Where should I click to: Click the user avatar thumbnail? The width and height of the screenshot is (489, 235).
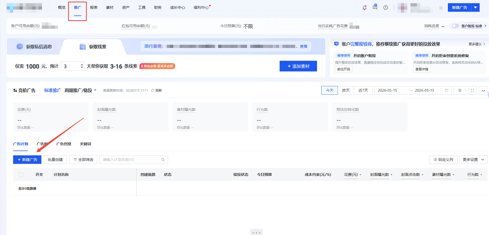pos(402,8)
